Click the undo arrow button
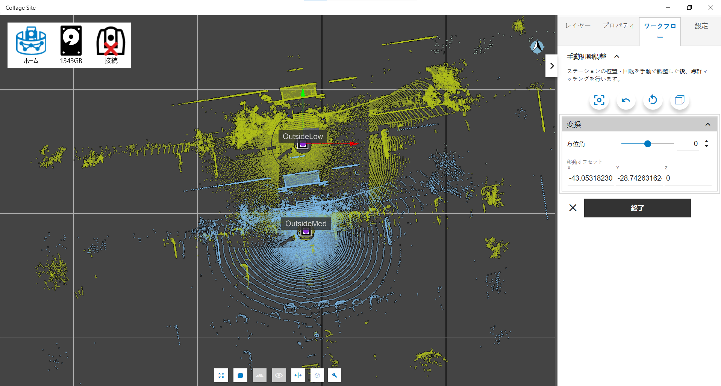Screen dimensions: 721x386 [x=626, y=100]
